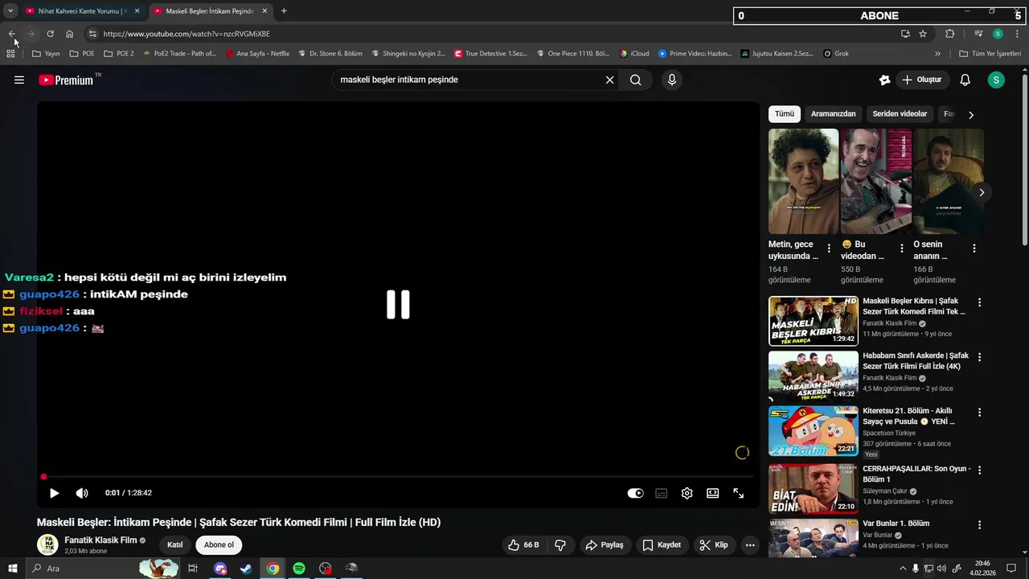Seek using the red video progress bar
1029x579 pixels.
tap(398, 477)
